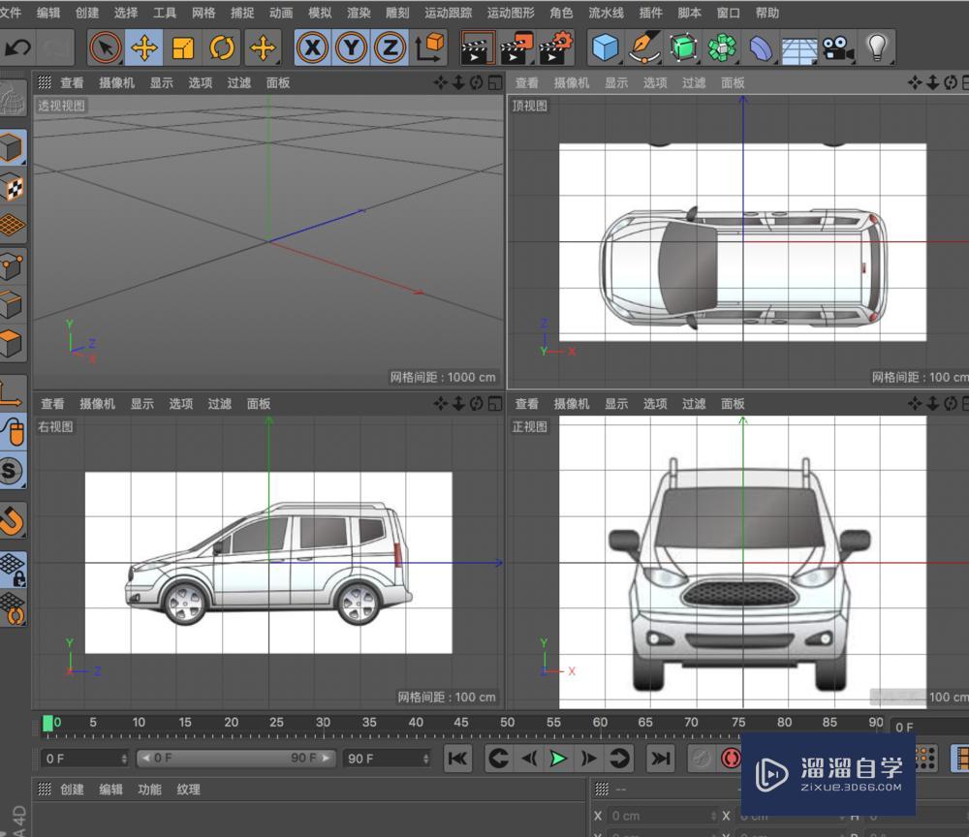Open 选项 menu in top view

pyautogui.click(x=655, y=82)
